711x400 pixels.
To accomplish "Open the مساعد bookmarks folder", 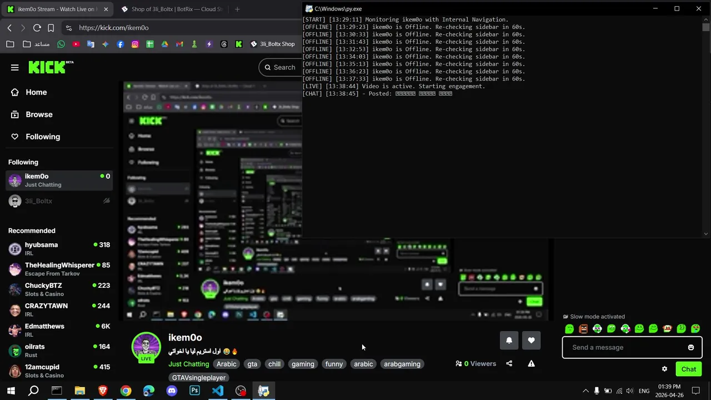I will coord(36,44).
